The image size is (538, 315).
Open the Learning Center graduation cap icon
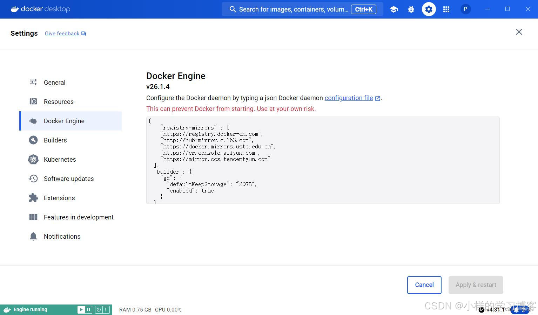click(394, 9)
